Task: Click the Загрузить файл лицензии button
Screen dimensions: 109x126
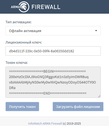Action: click(78, 107)
